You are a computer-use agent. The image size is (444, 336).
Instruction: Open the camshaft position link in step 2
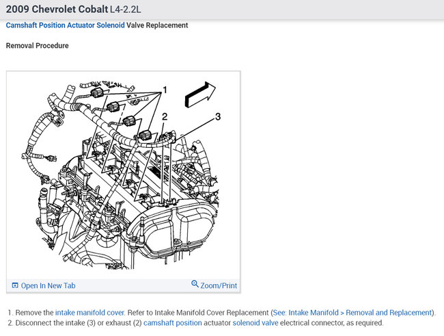(173, 323)
